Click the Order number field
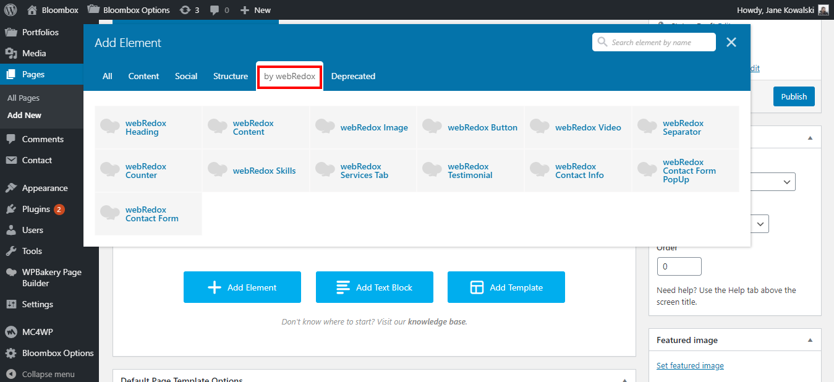 679,266
